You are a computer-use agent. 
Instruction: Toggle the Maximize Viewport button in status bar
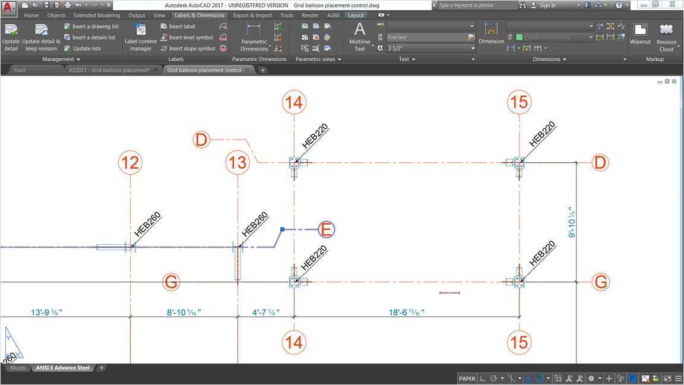point(558,378)
